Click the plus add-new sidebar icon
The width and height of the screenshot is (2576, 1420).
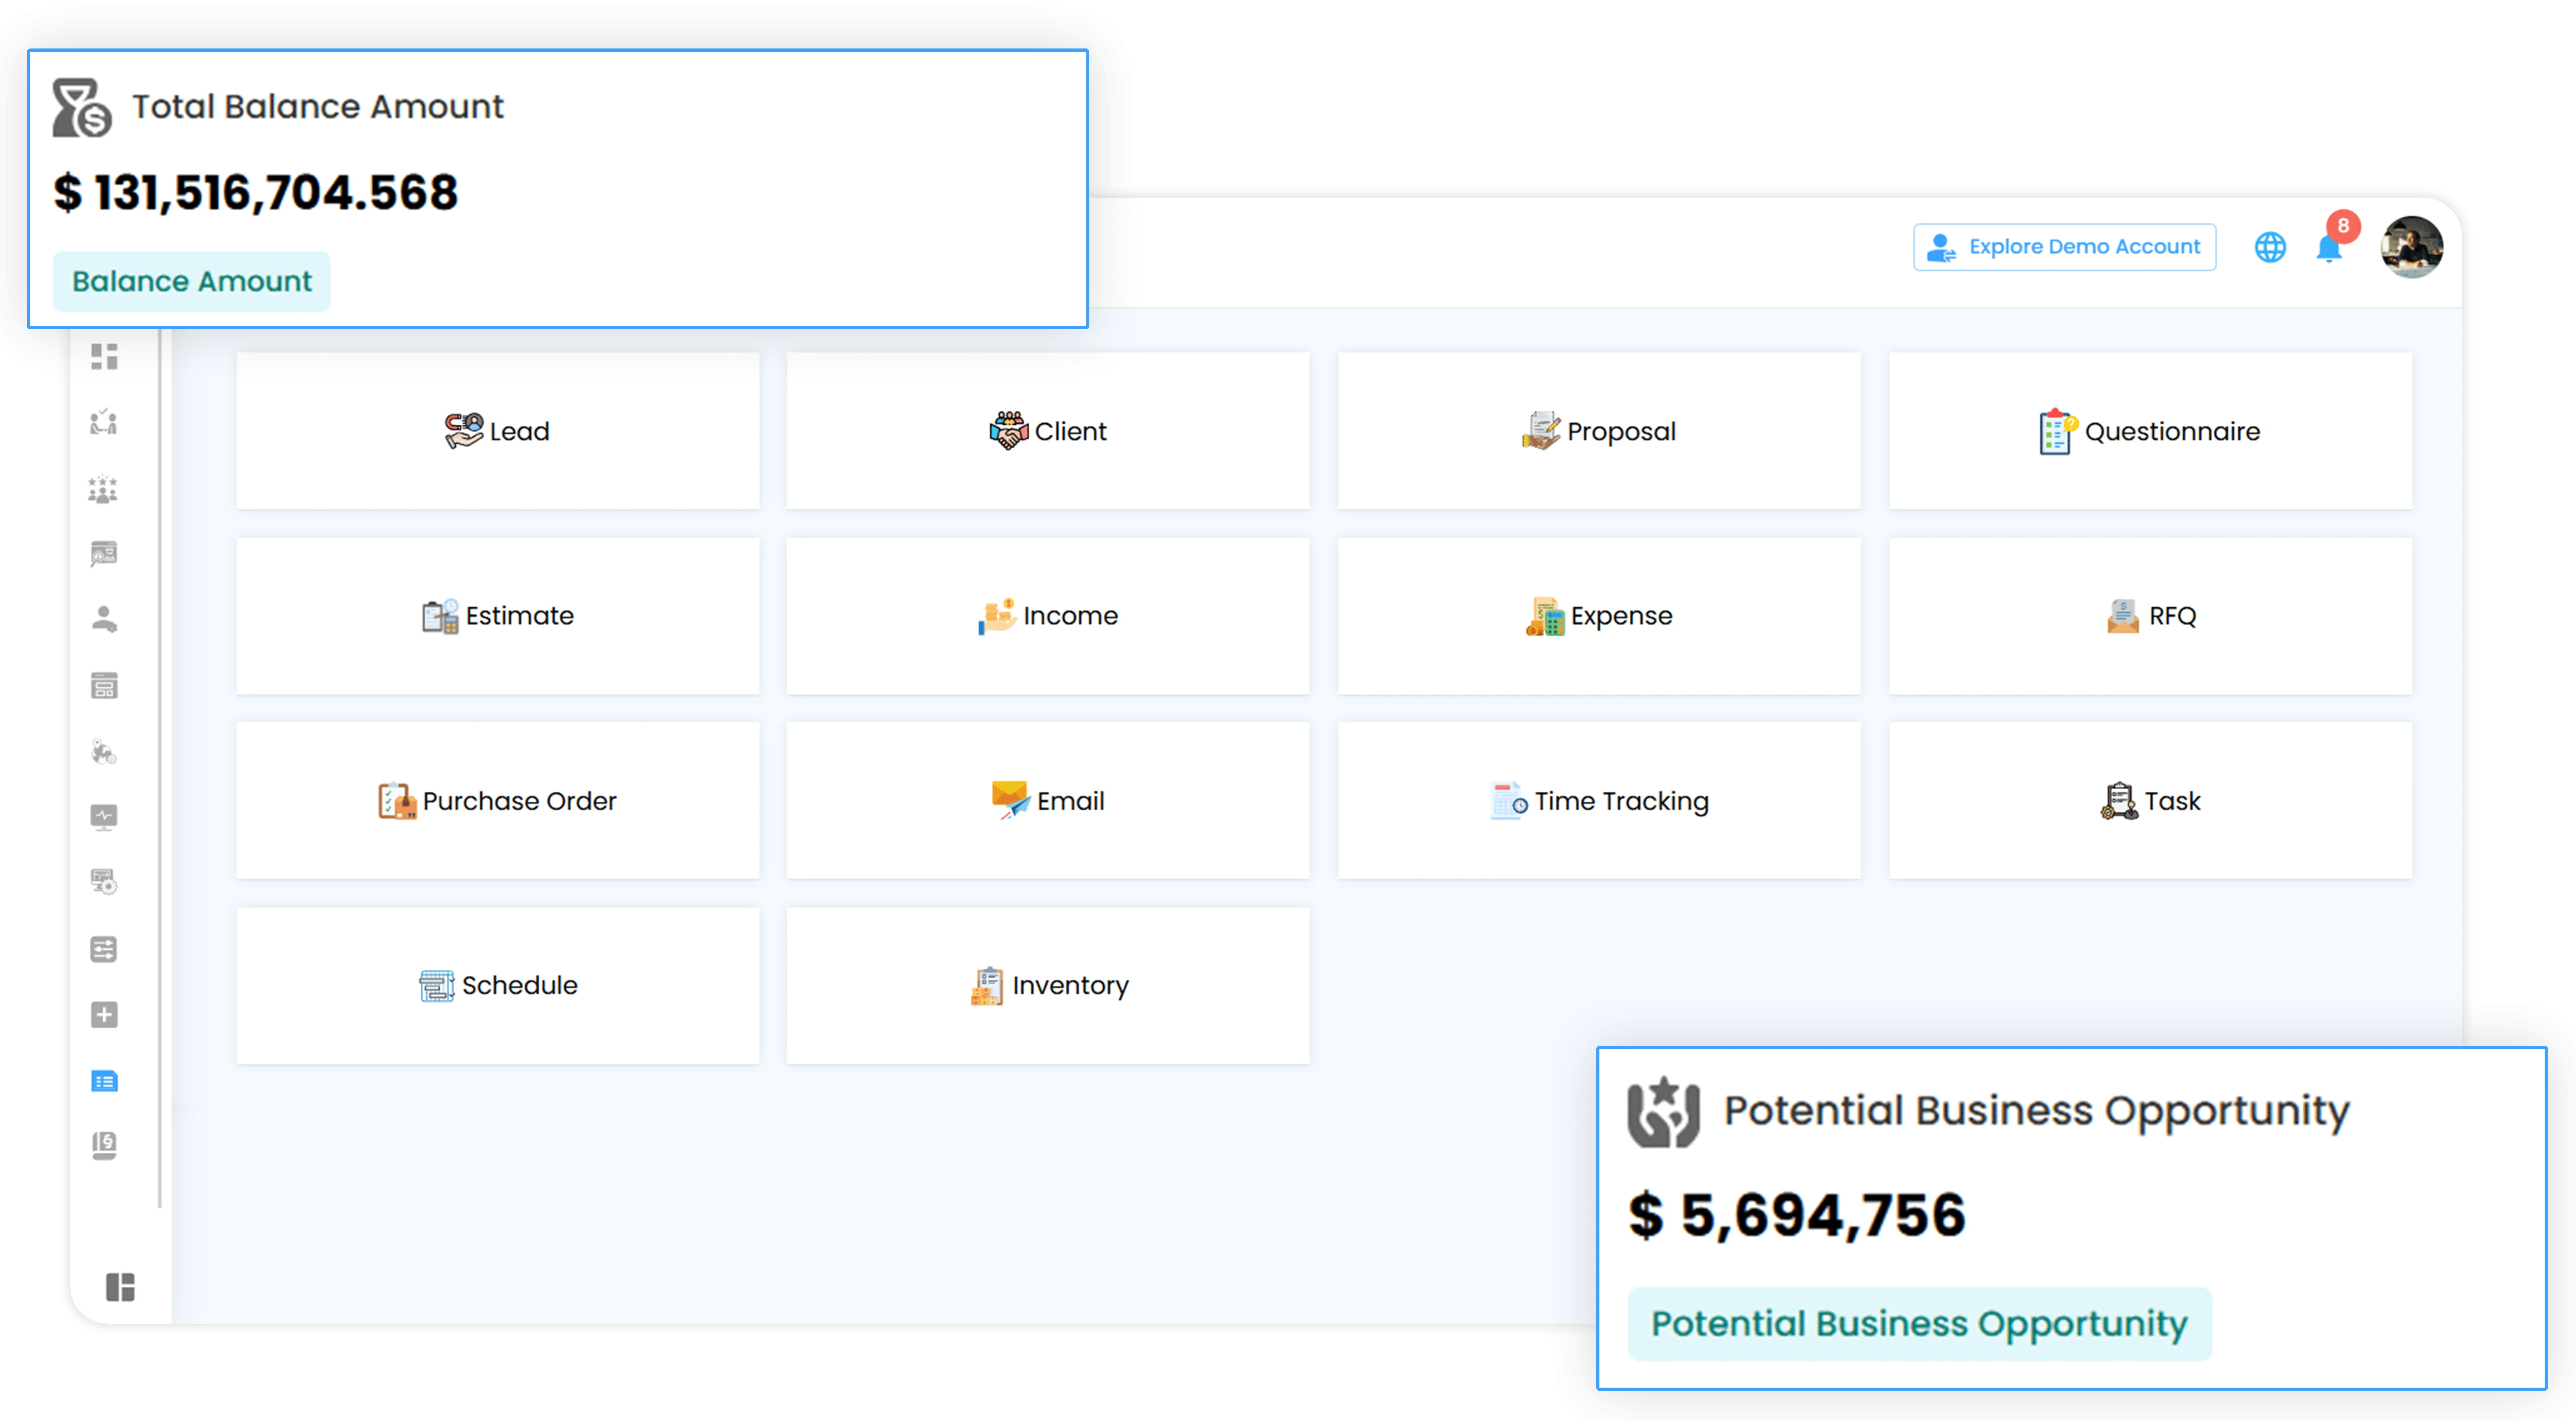pos(104,1015)
